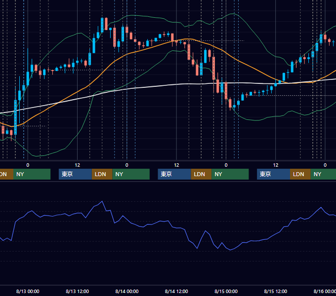Click hour label 0 above 8/15 00:00
Screen dimensions: 336x296
pyautogui.click(x=226, y=165)
